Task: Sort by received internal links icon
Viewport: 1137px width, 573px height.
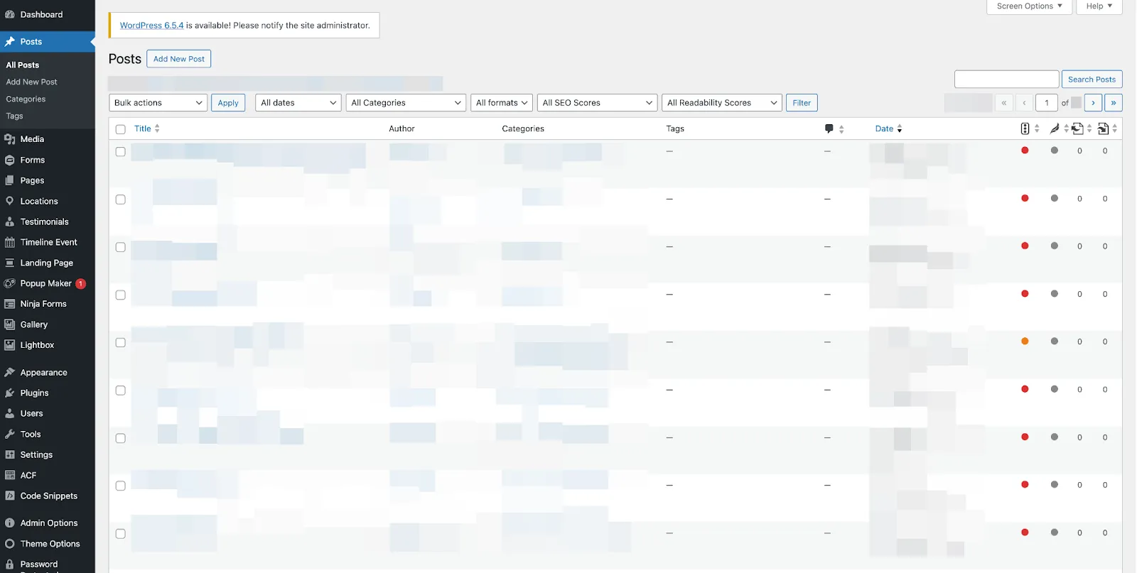Action: [1103, 129]
